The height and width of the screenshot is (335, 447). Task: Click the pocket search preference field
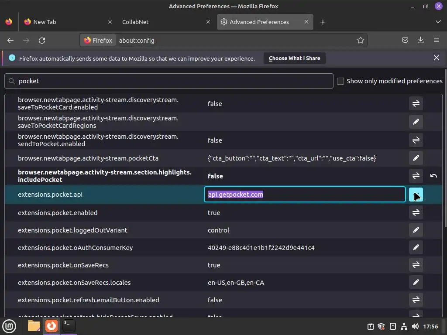point(169,81)
